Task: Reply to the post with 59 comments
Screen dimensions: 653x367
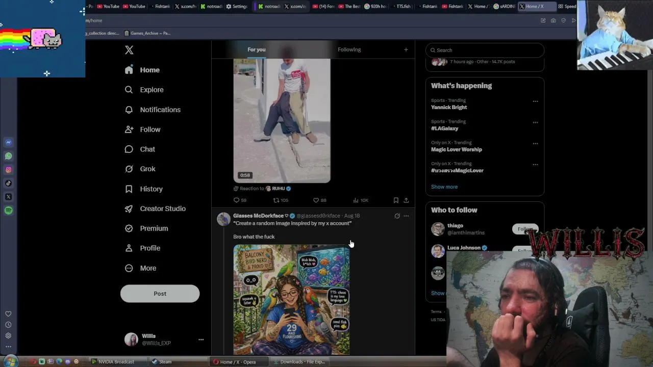Action: click(x=240, y=200)
